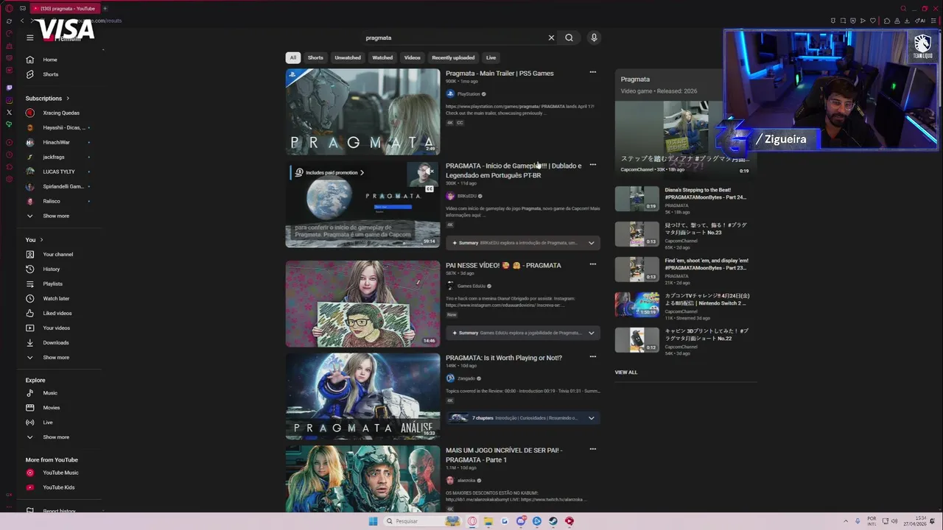Open Instagram from the Opera sidebar
Viewport: 943px width, 530px height.
click(9, 100)
